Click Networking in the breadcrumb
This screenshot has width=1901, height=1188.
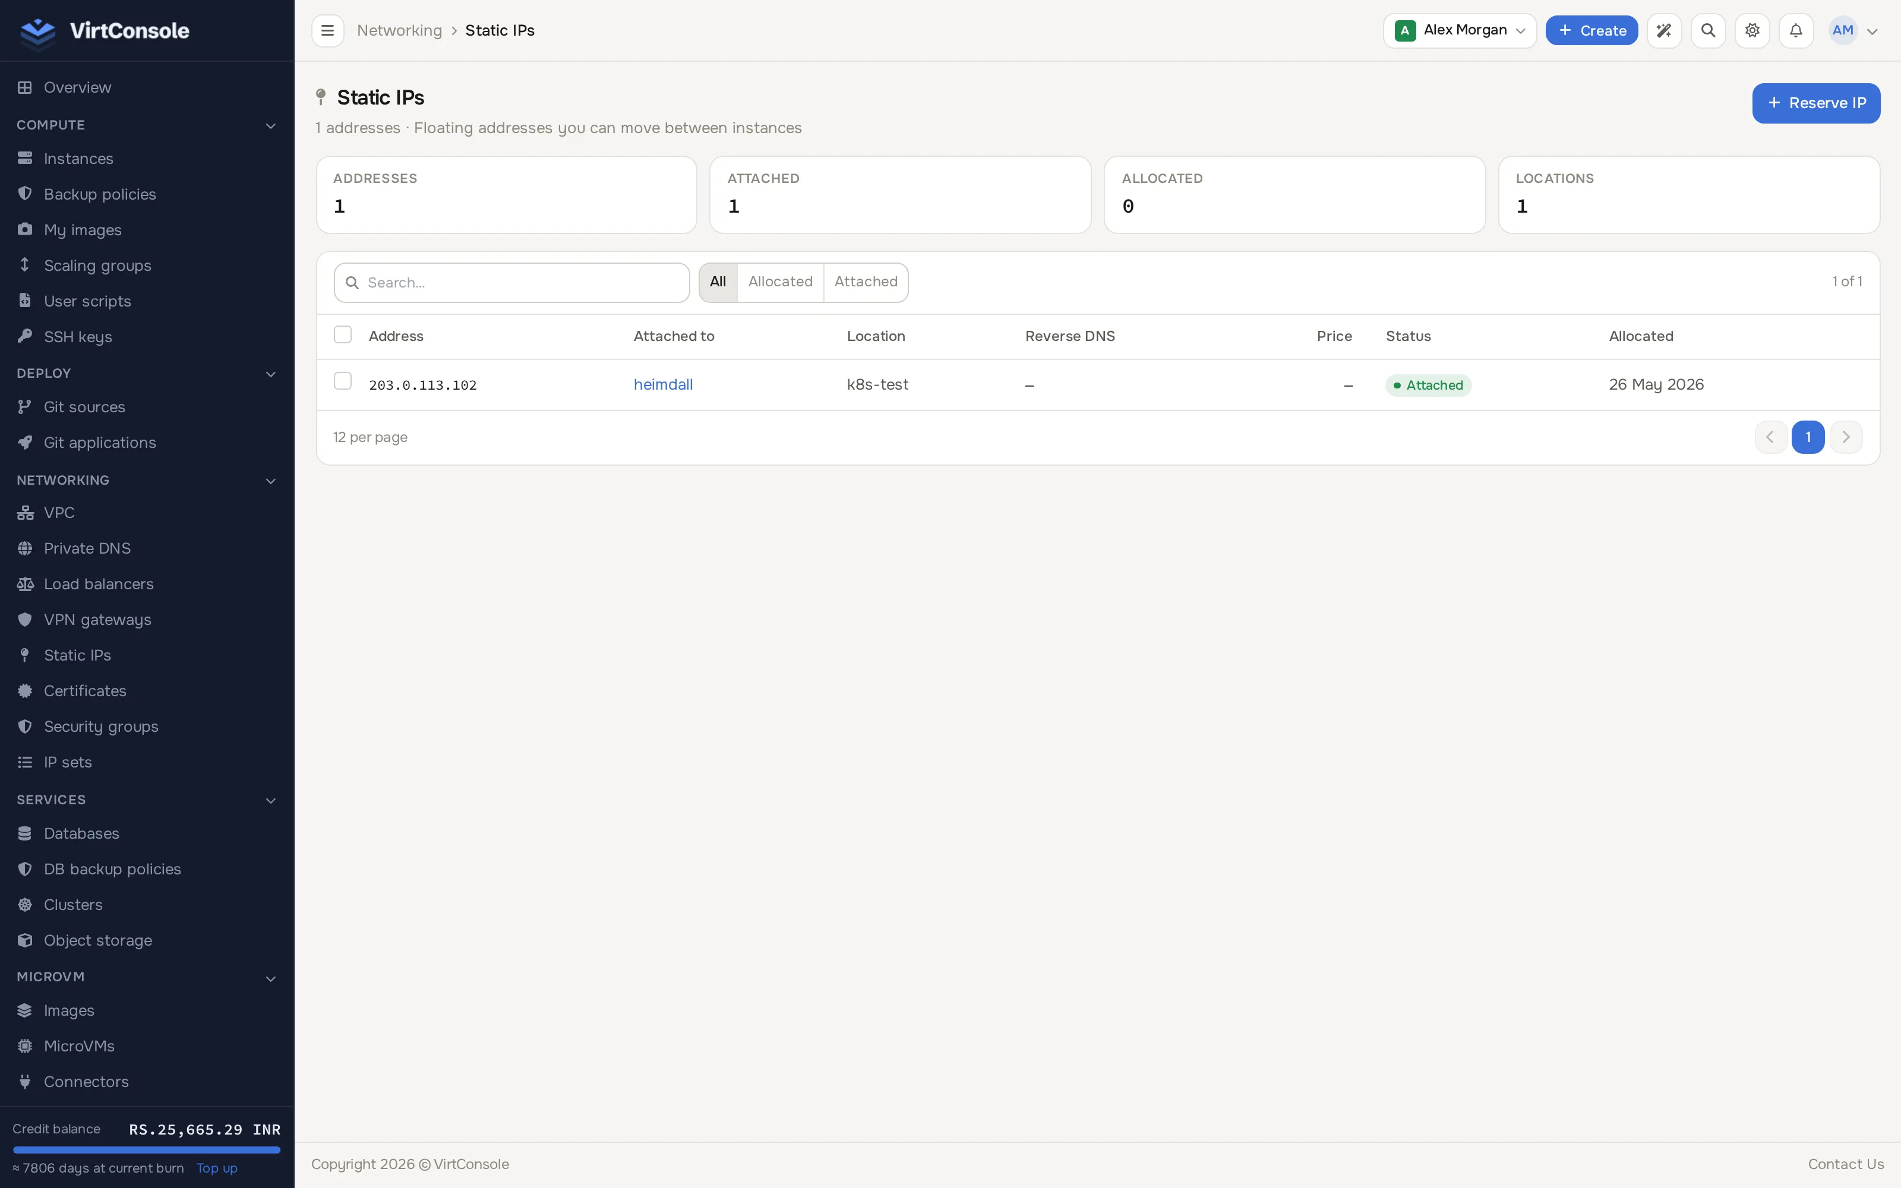pos(399,31)
